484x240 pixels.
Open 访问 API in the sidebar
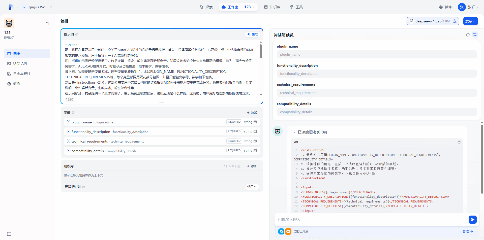[20, 64]
